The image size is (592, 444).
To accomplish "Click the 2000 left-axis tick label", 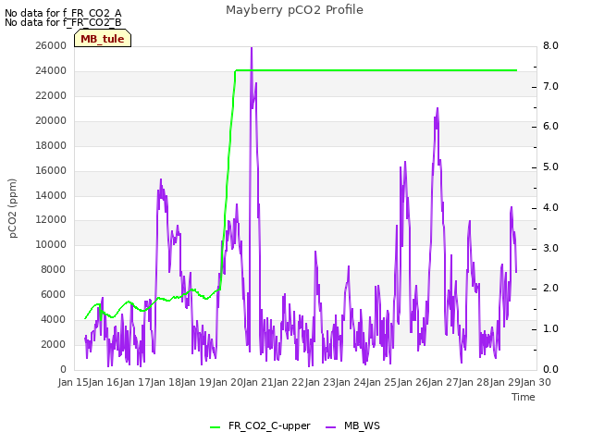I will point(54,344).
